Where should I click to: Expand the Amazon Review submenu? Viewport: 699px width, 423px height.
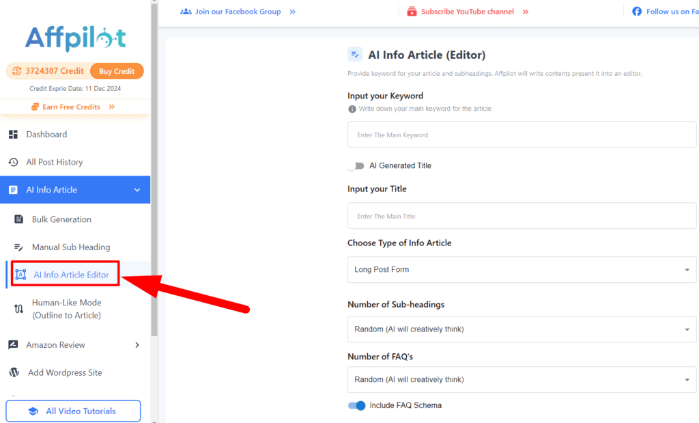pos(137,345)
